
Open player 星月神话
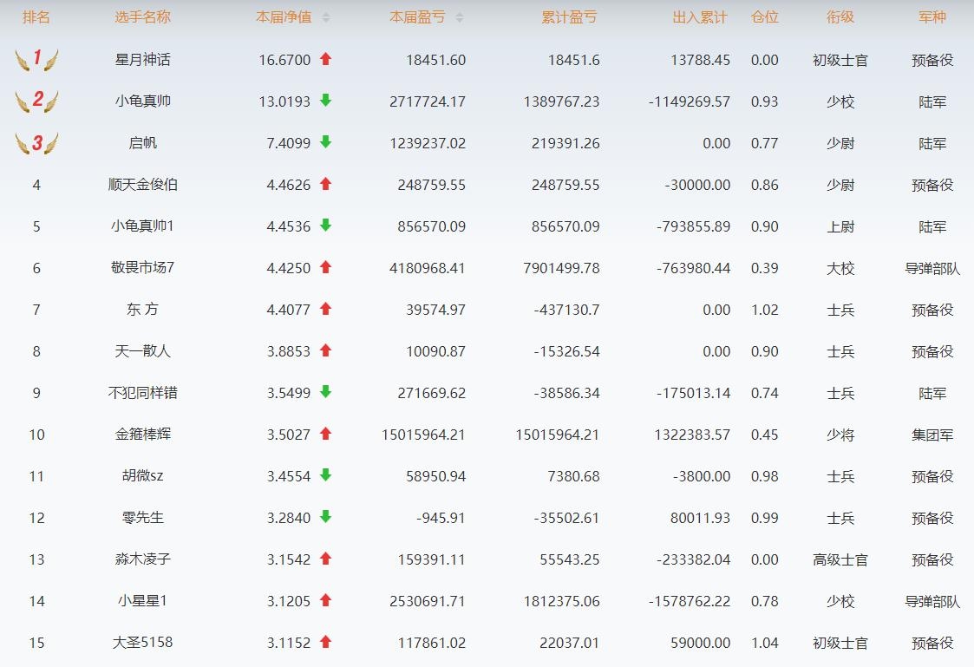pyautogui.click(x=142, y=60)
